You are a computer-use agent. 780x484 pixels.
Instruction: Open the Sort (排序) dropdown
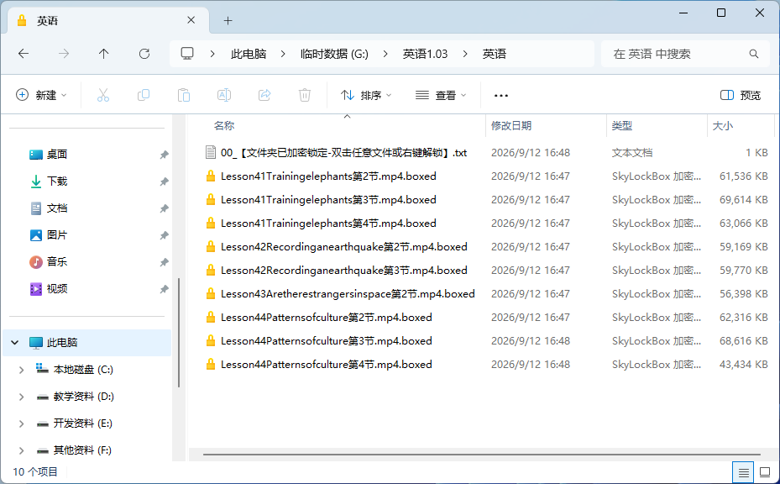pyautogui.click(x=366, y=95)
